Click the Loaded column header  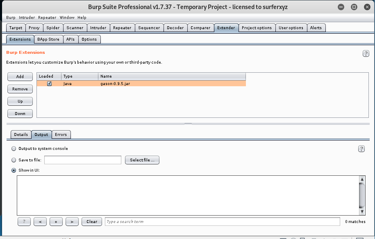pos(49,76)
